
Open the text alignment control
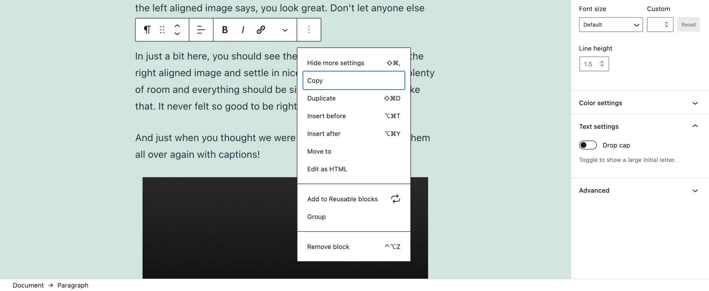[201, 30]
